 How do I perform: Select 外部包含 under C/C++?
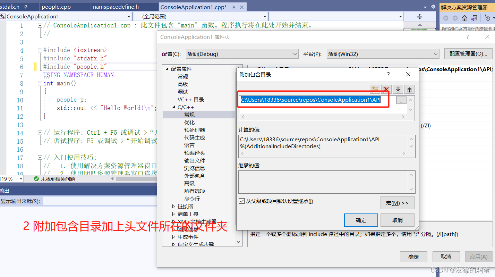point(195,176)
